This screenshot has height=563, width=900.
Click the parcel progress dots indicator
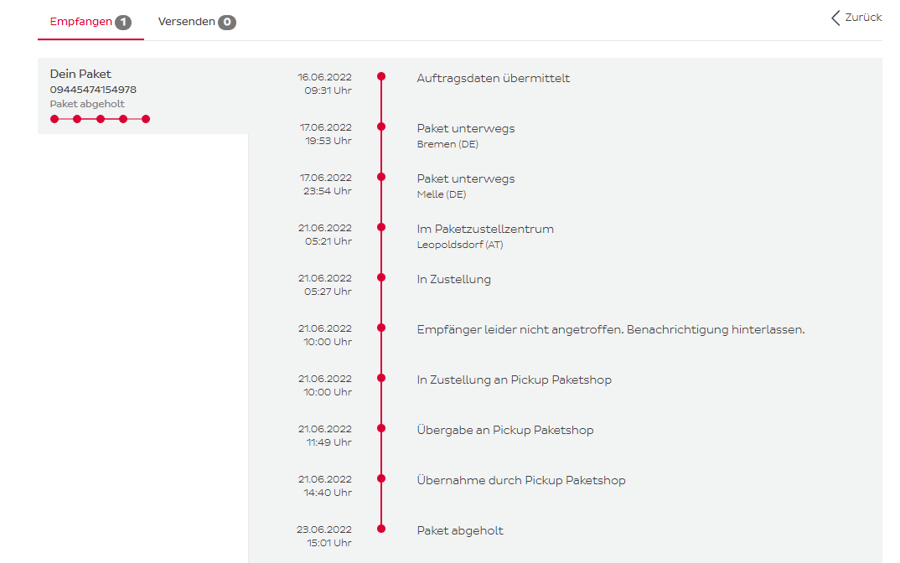100,119
